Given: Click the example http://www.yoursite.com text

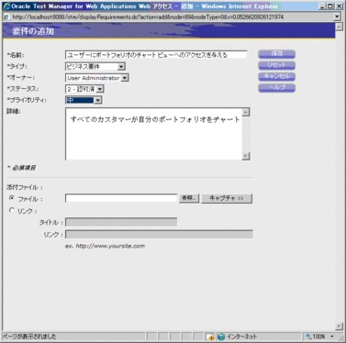Looking at the screenshot, I should coord(105,246).
